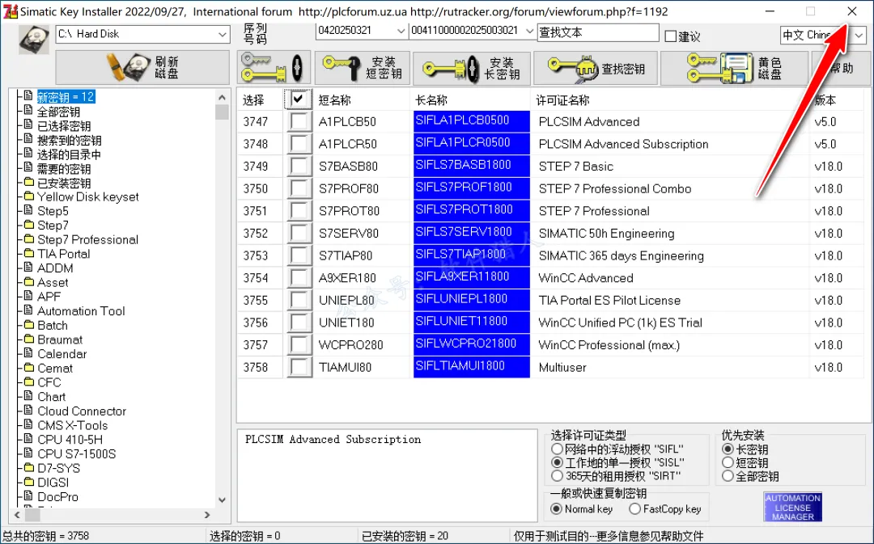The width and height of the screenshot is (874, 544).
Task: Check the box for WCPRO280 row
Action: [x=299, y=344]
